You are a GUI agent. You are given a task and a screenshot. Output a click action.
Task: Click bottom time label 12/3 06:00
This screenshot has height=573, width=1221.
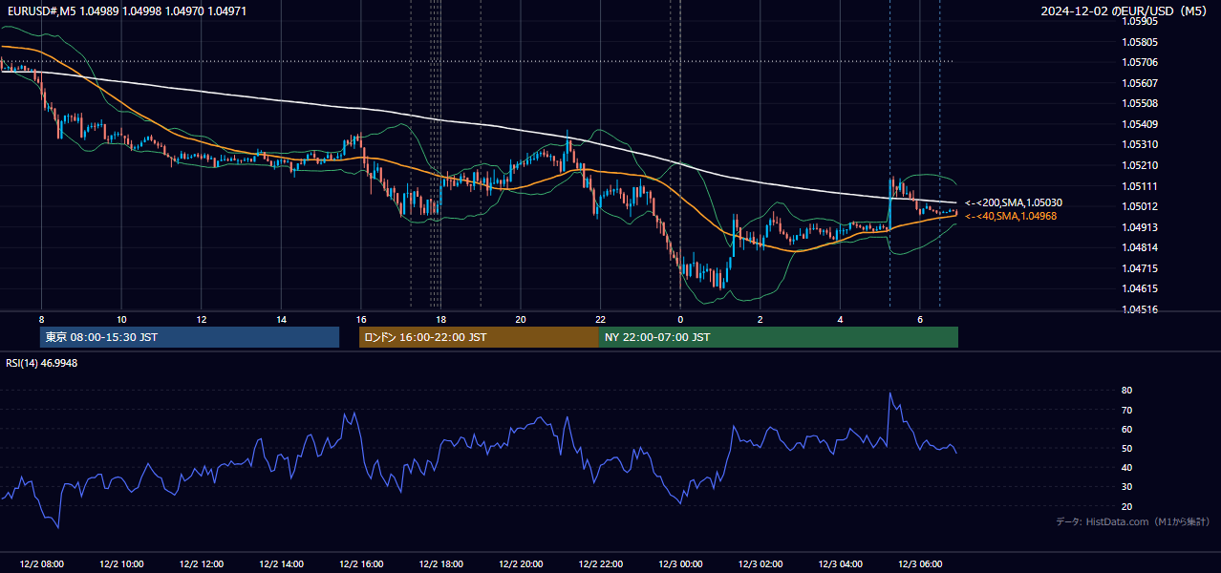[x=920, y=563]
